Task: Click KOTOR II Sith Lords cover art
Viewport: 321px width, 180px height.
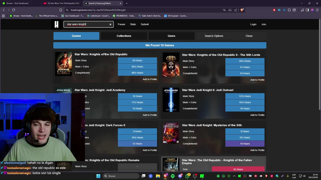Action: pyautogui.click(x=171, y=64)
